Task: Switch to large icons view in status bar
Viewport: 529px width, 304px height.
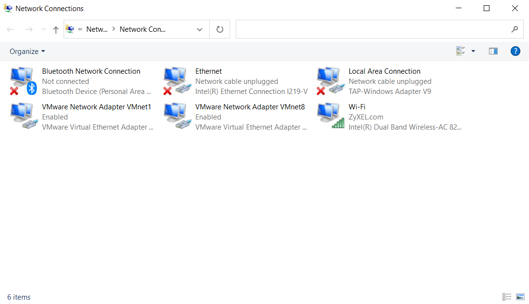Action: [520, 297]
